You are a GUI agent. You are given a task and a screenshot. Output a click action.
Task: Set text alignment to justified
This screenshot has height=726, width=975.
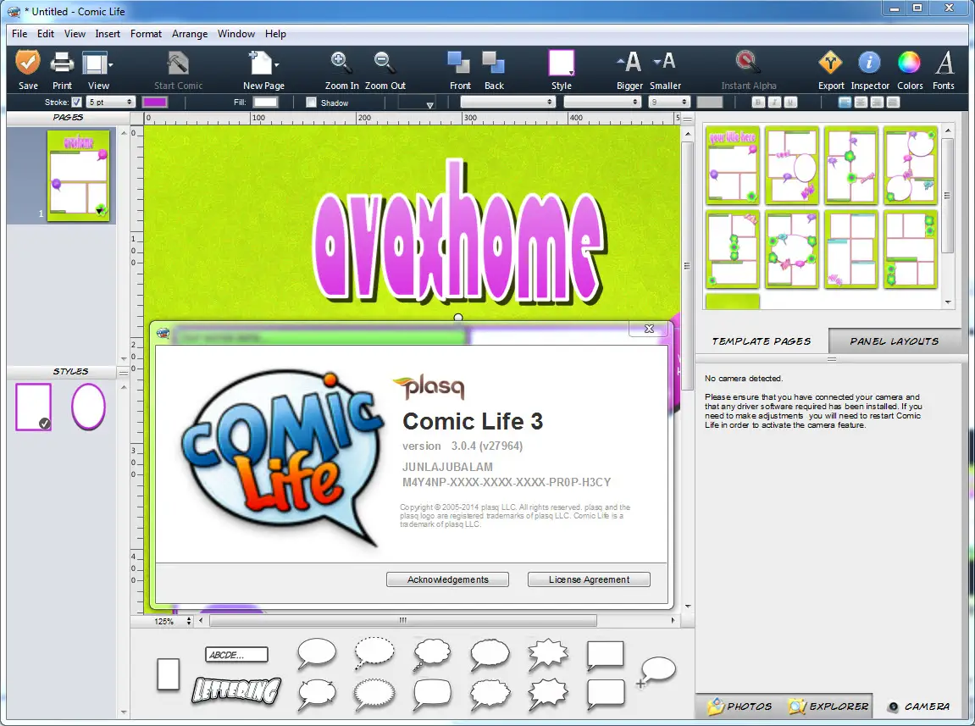click(x=893, y=103)
